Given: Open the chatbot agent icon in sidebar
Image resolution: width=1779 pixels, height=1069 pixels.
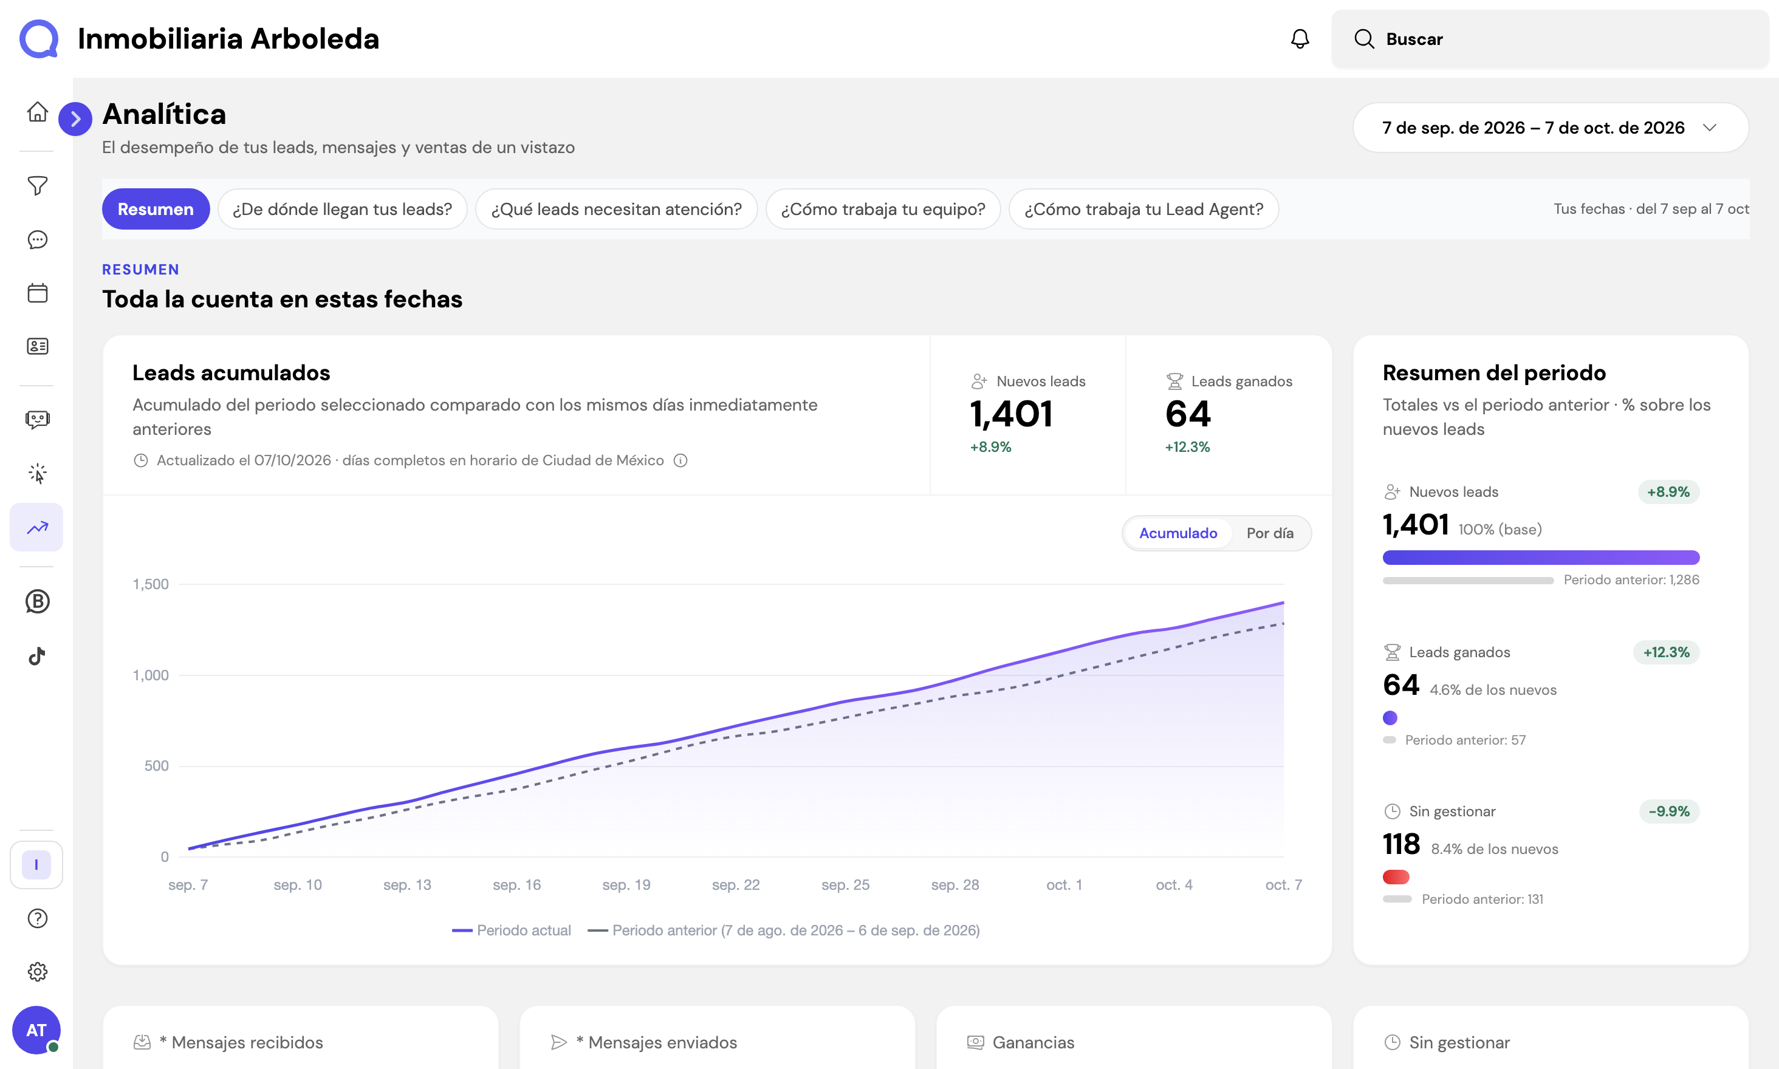Looking at the screenshot, I should (x=38, y=420).
